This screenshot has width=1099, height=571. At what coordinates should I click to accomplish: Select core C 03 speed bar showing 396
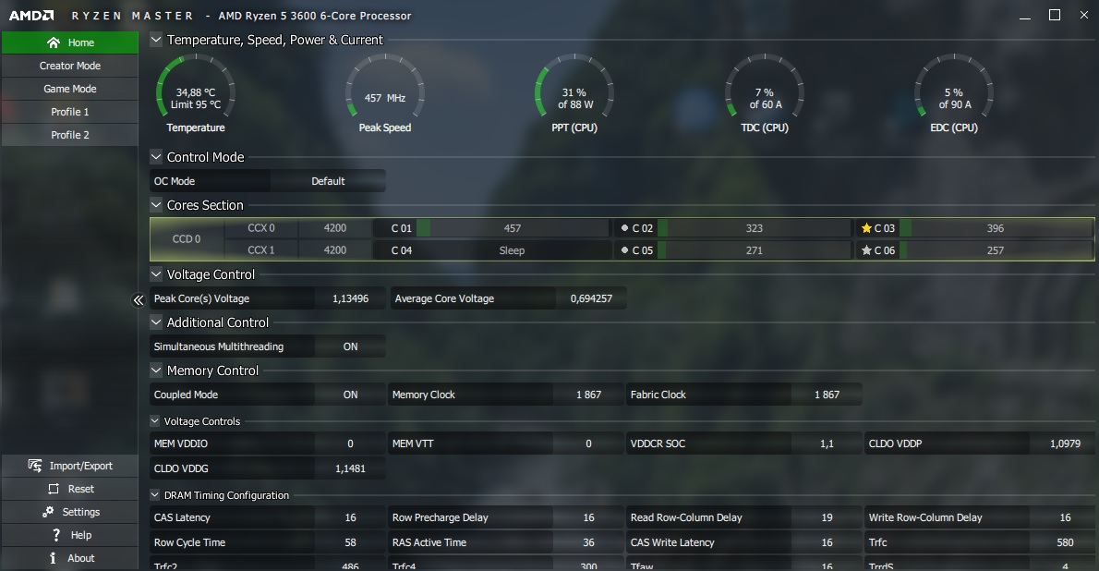tap(996, 228)
